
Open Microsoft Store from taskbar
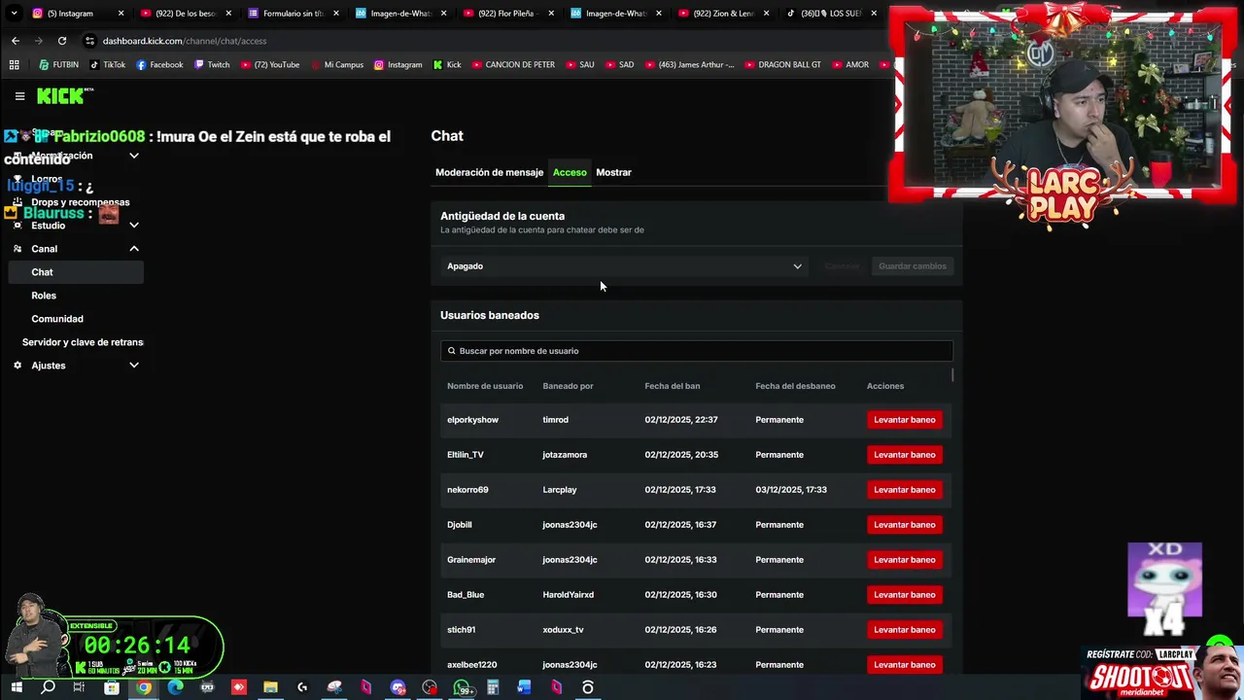(x=112, y=687)
